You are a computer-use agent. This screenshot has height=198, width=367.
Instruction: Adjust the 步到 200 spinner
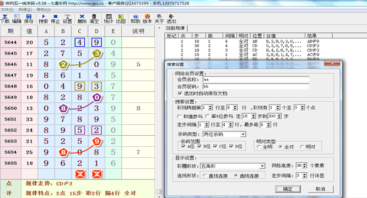point(279,116)
